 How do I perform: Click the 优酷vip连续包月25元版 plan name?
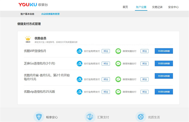[x=39, y=92]
